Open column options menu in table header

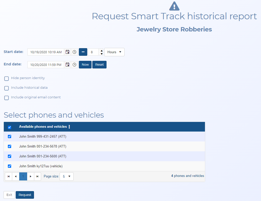click(69, 127)
